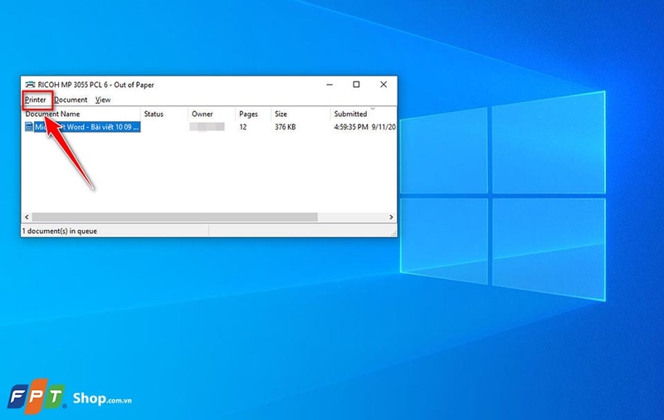664x420 pixels.
Task: Open the Document menu
Action: point(71,100)
